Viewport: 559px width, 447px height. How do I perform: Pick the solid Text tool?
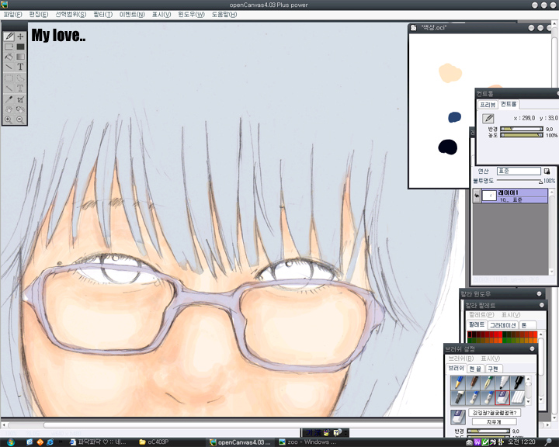(x=20, y=67)
